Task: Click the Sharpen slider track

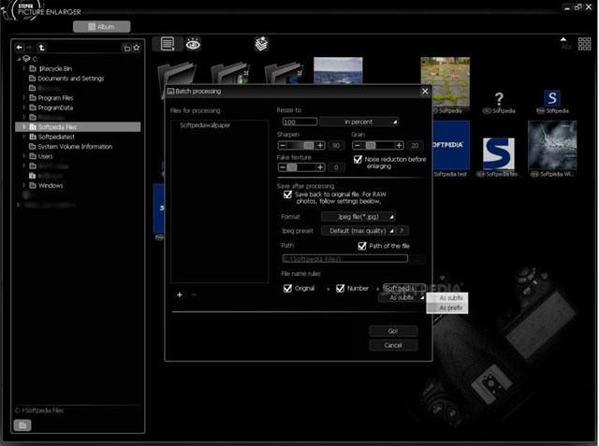Action: coord(301,146)
